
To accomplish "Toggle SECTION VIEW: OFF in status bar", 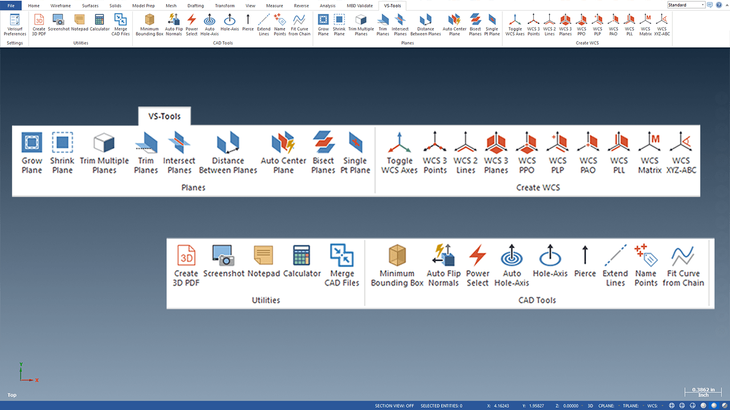I will pyautogui.click(x=394, y=406).
